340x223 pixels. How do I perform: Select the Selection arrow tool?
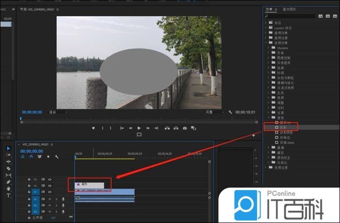pos(8,148)
